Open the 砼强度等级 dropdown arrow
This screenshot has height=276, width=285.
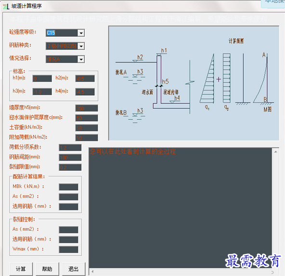pyautogui.click(x=81, y=33)
